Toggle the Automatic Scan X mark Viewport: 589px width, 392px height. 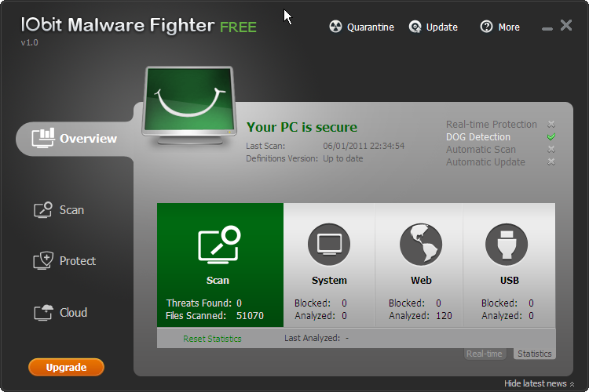pyautogui.click(x=551, y=149)
